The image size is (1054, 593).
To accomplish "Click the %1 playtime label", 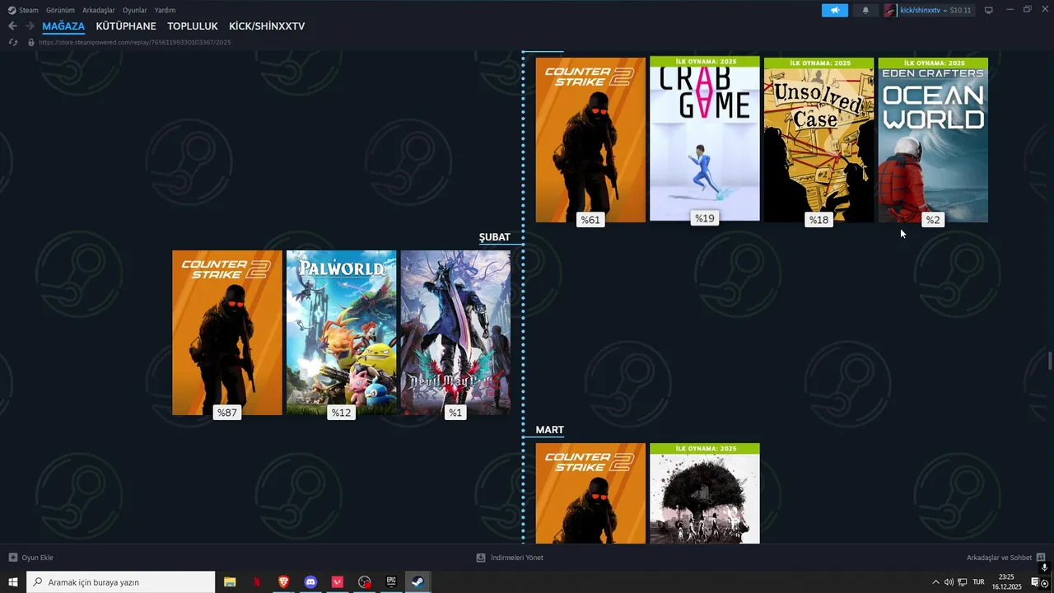I will (455, 413).
